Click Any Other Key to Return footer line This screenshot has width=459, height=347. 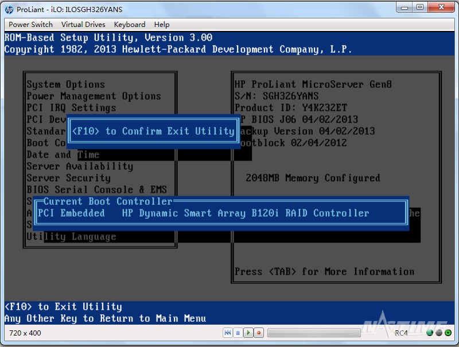[x=105, y=318]
